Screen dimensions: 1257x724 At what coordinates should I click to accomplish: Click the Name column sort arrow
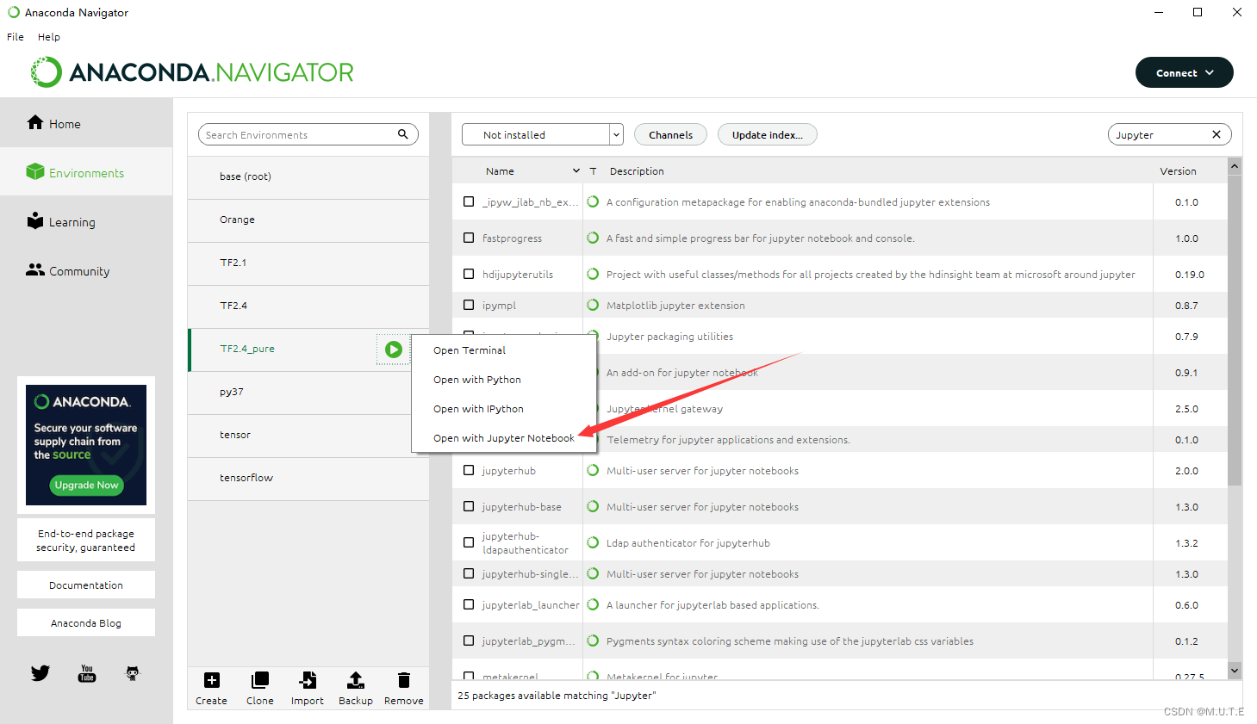[576, 171]
